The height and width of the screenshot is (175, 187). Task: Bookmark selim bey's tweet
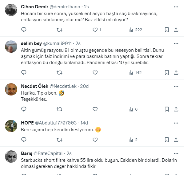click(166, 72)
